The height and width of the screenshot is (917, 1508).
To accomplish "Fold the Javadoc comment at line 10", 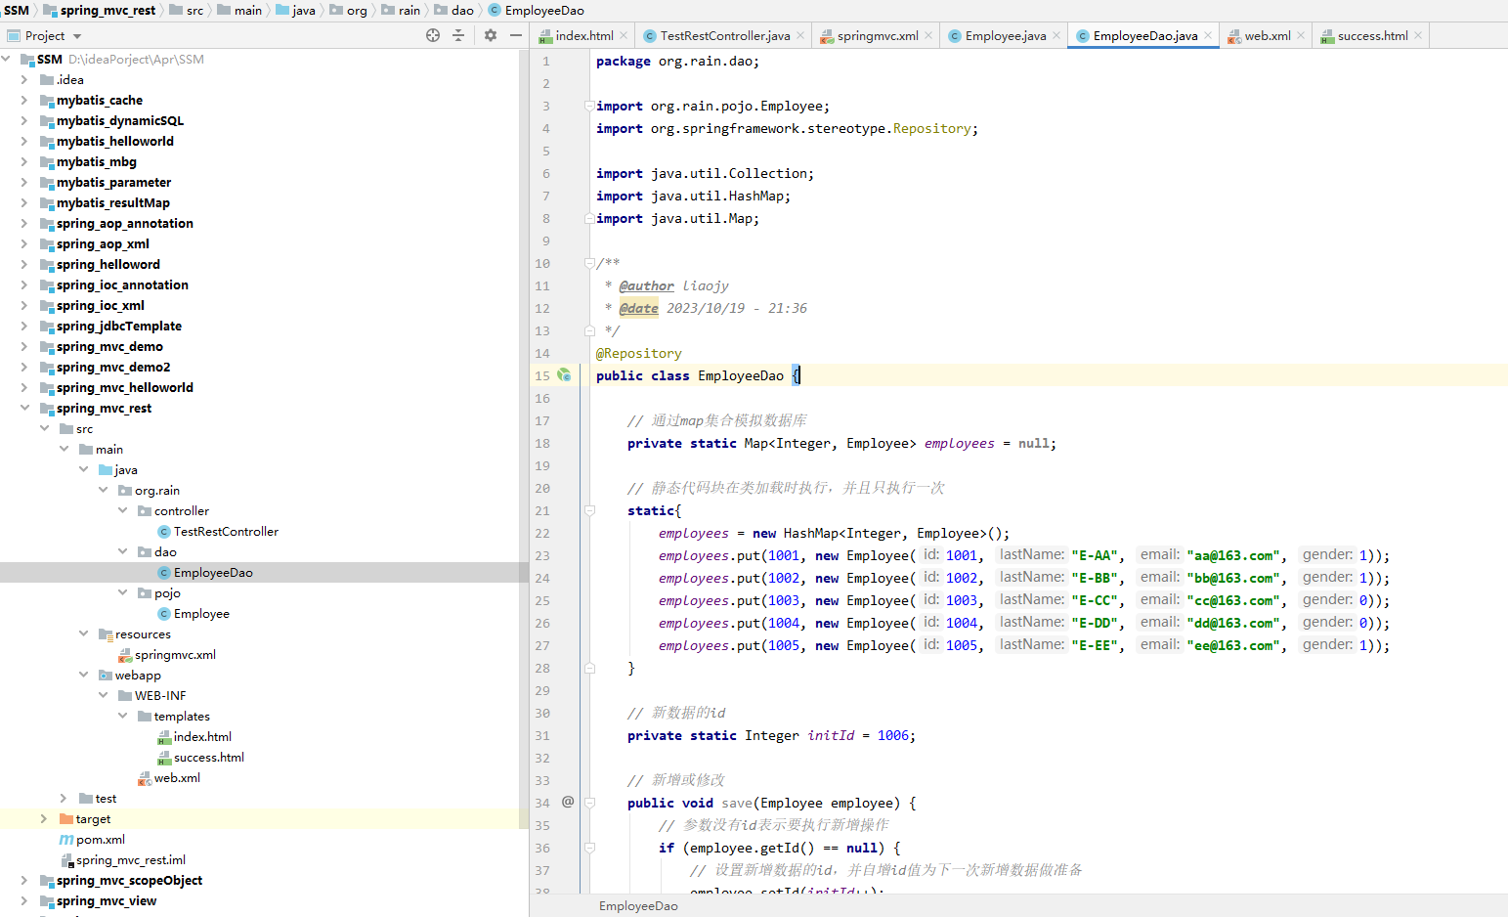I will click(x=589, y=263).
